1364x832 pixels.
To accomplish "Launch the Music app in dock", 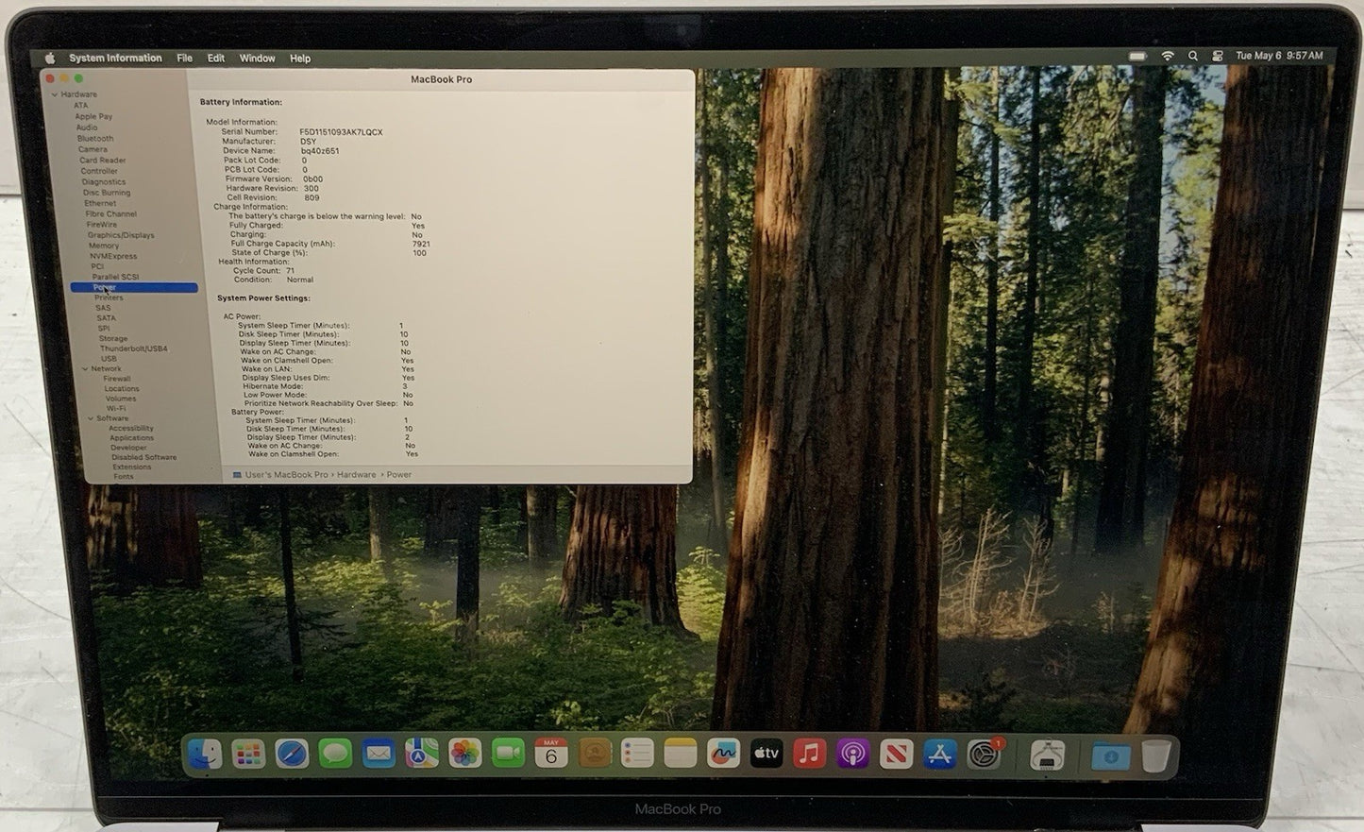I will coord(809,754).
